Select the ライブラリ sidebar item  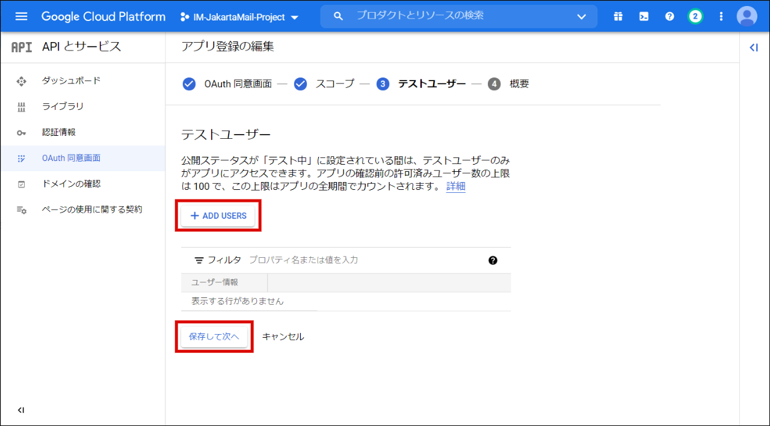(x=63, y=106)
